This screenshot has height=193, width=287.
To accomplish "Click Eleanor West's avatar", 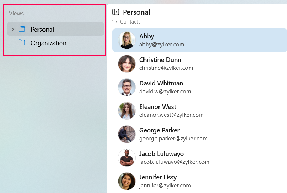I will (x=127, y=111).
